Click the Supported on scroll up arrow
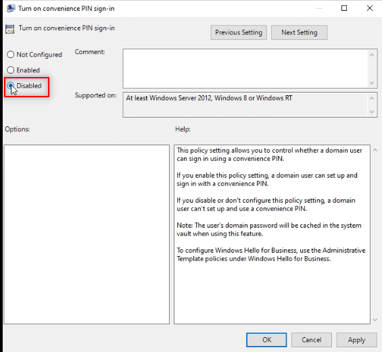Screen dimensions: 382x352 point(372,98)
